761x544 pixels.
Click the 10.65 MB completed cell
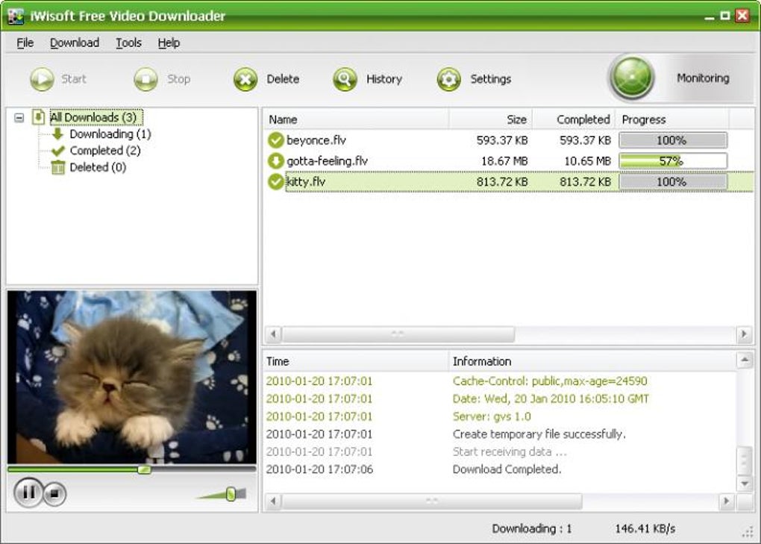587,161
